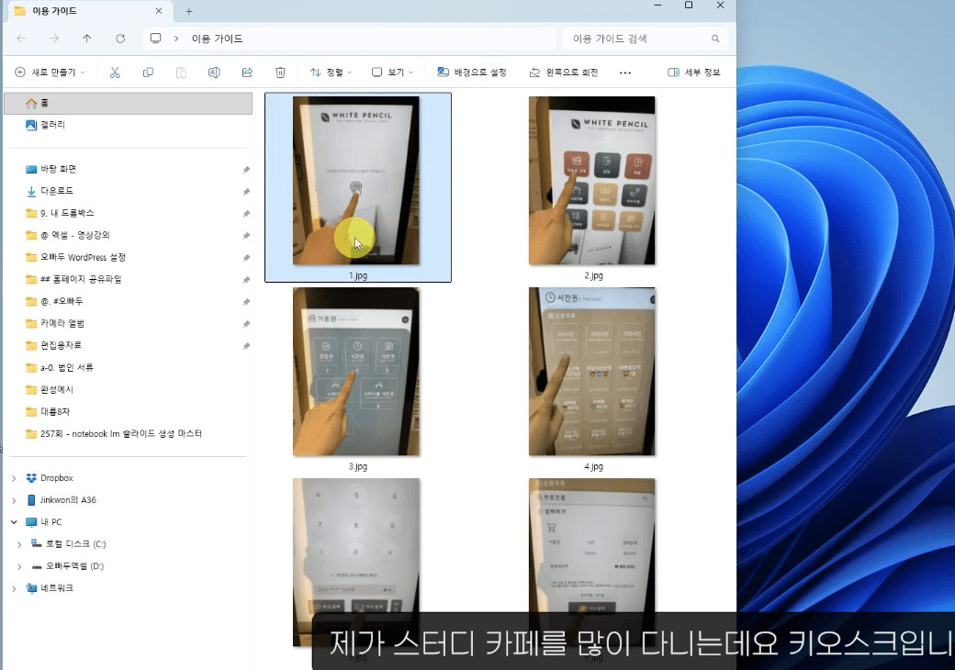Open 대륭8차 folder
955x670 pixels.
(x=55, y=411)
